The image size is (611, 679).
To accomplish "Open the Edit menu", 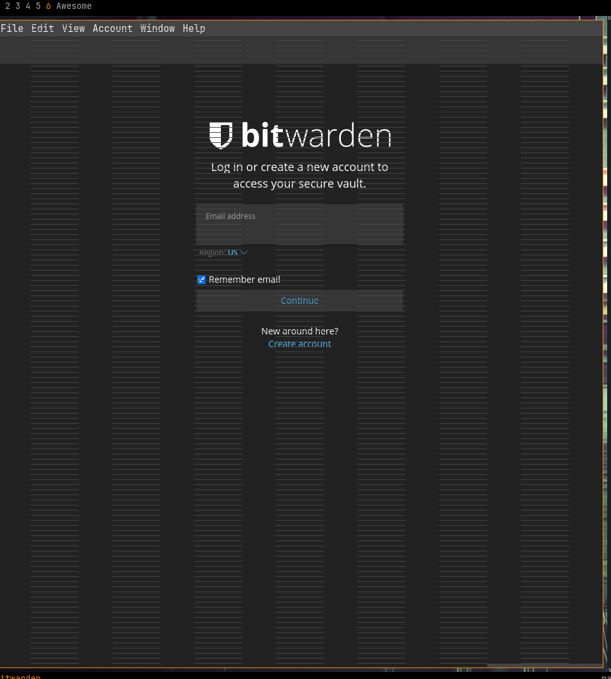I will pos(43,29).
